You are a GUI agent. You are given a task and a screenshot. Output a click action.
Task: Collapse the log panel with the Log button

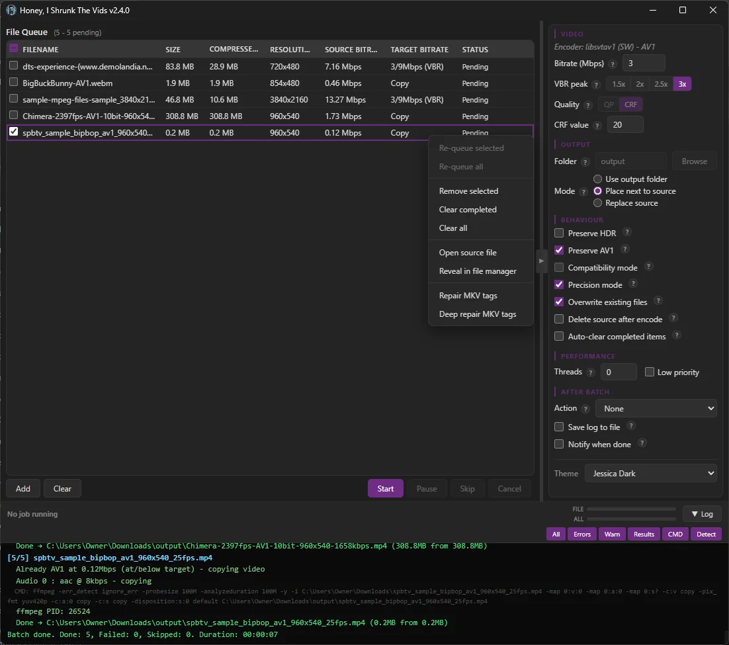[702, 514]
